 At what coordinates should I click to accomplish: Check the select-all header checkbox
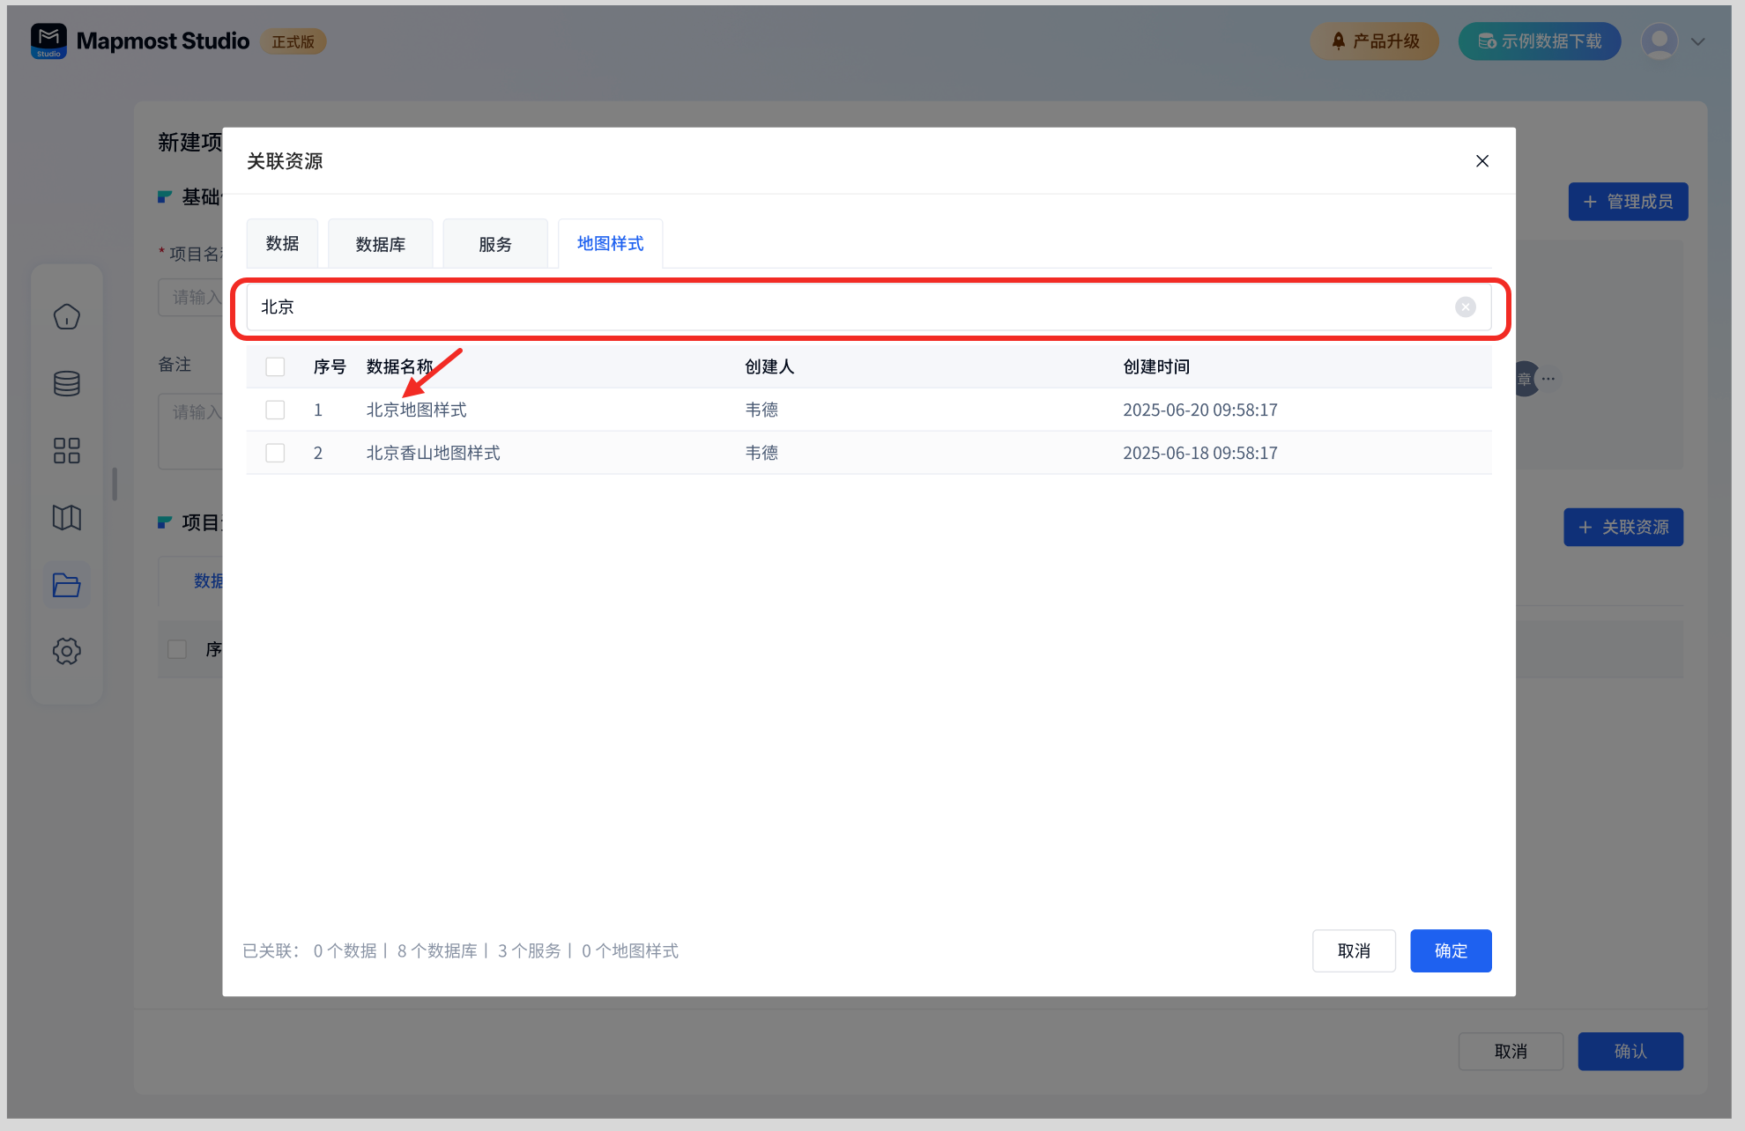[x=275, y=366]
